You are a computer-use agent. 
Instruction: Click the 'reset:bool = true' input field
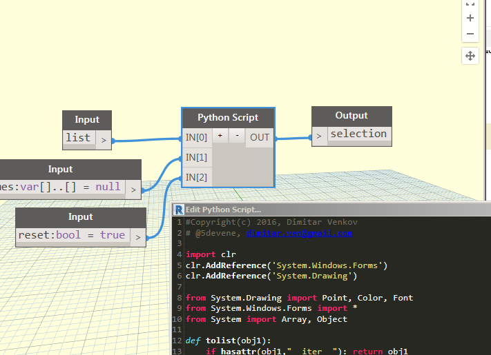click(x=72, y=236)
